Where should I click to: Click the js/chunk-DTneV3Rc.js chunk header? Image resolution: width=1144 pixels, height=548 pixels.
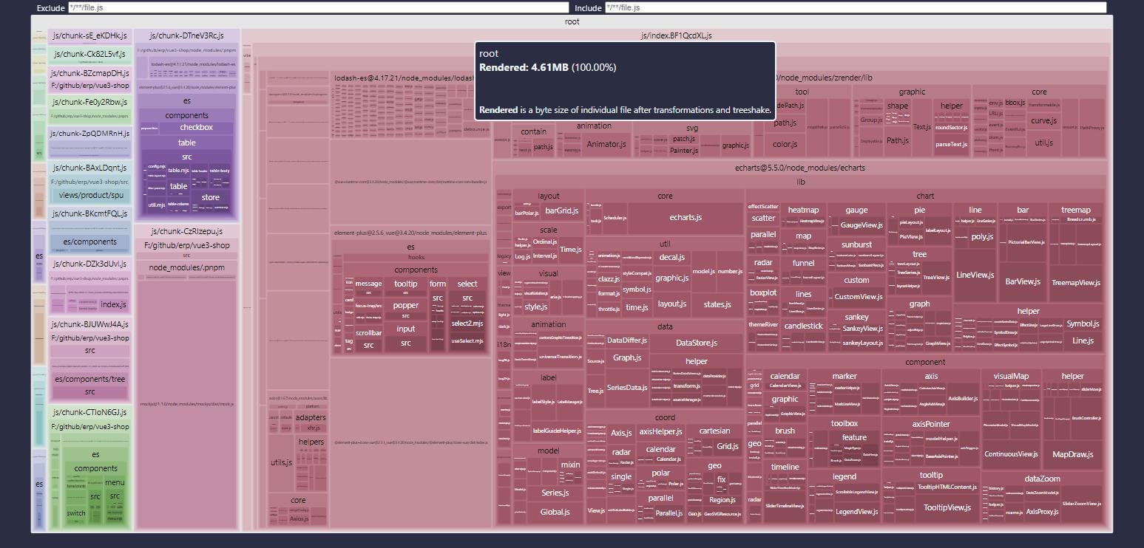pyautogui.click(x=186, y=35)
